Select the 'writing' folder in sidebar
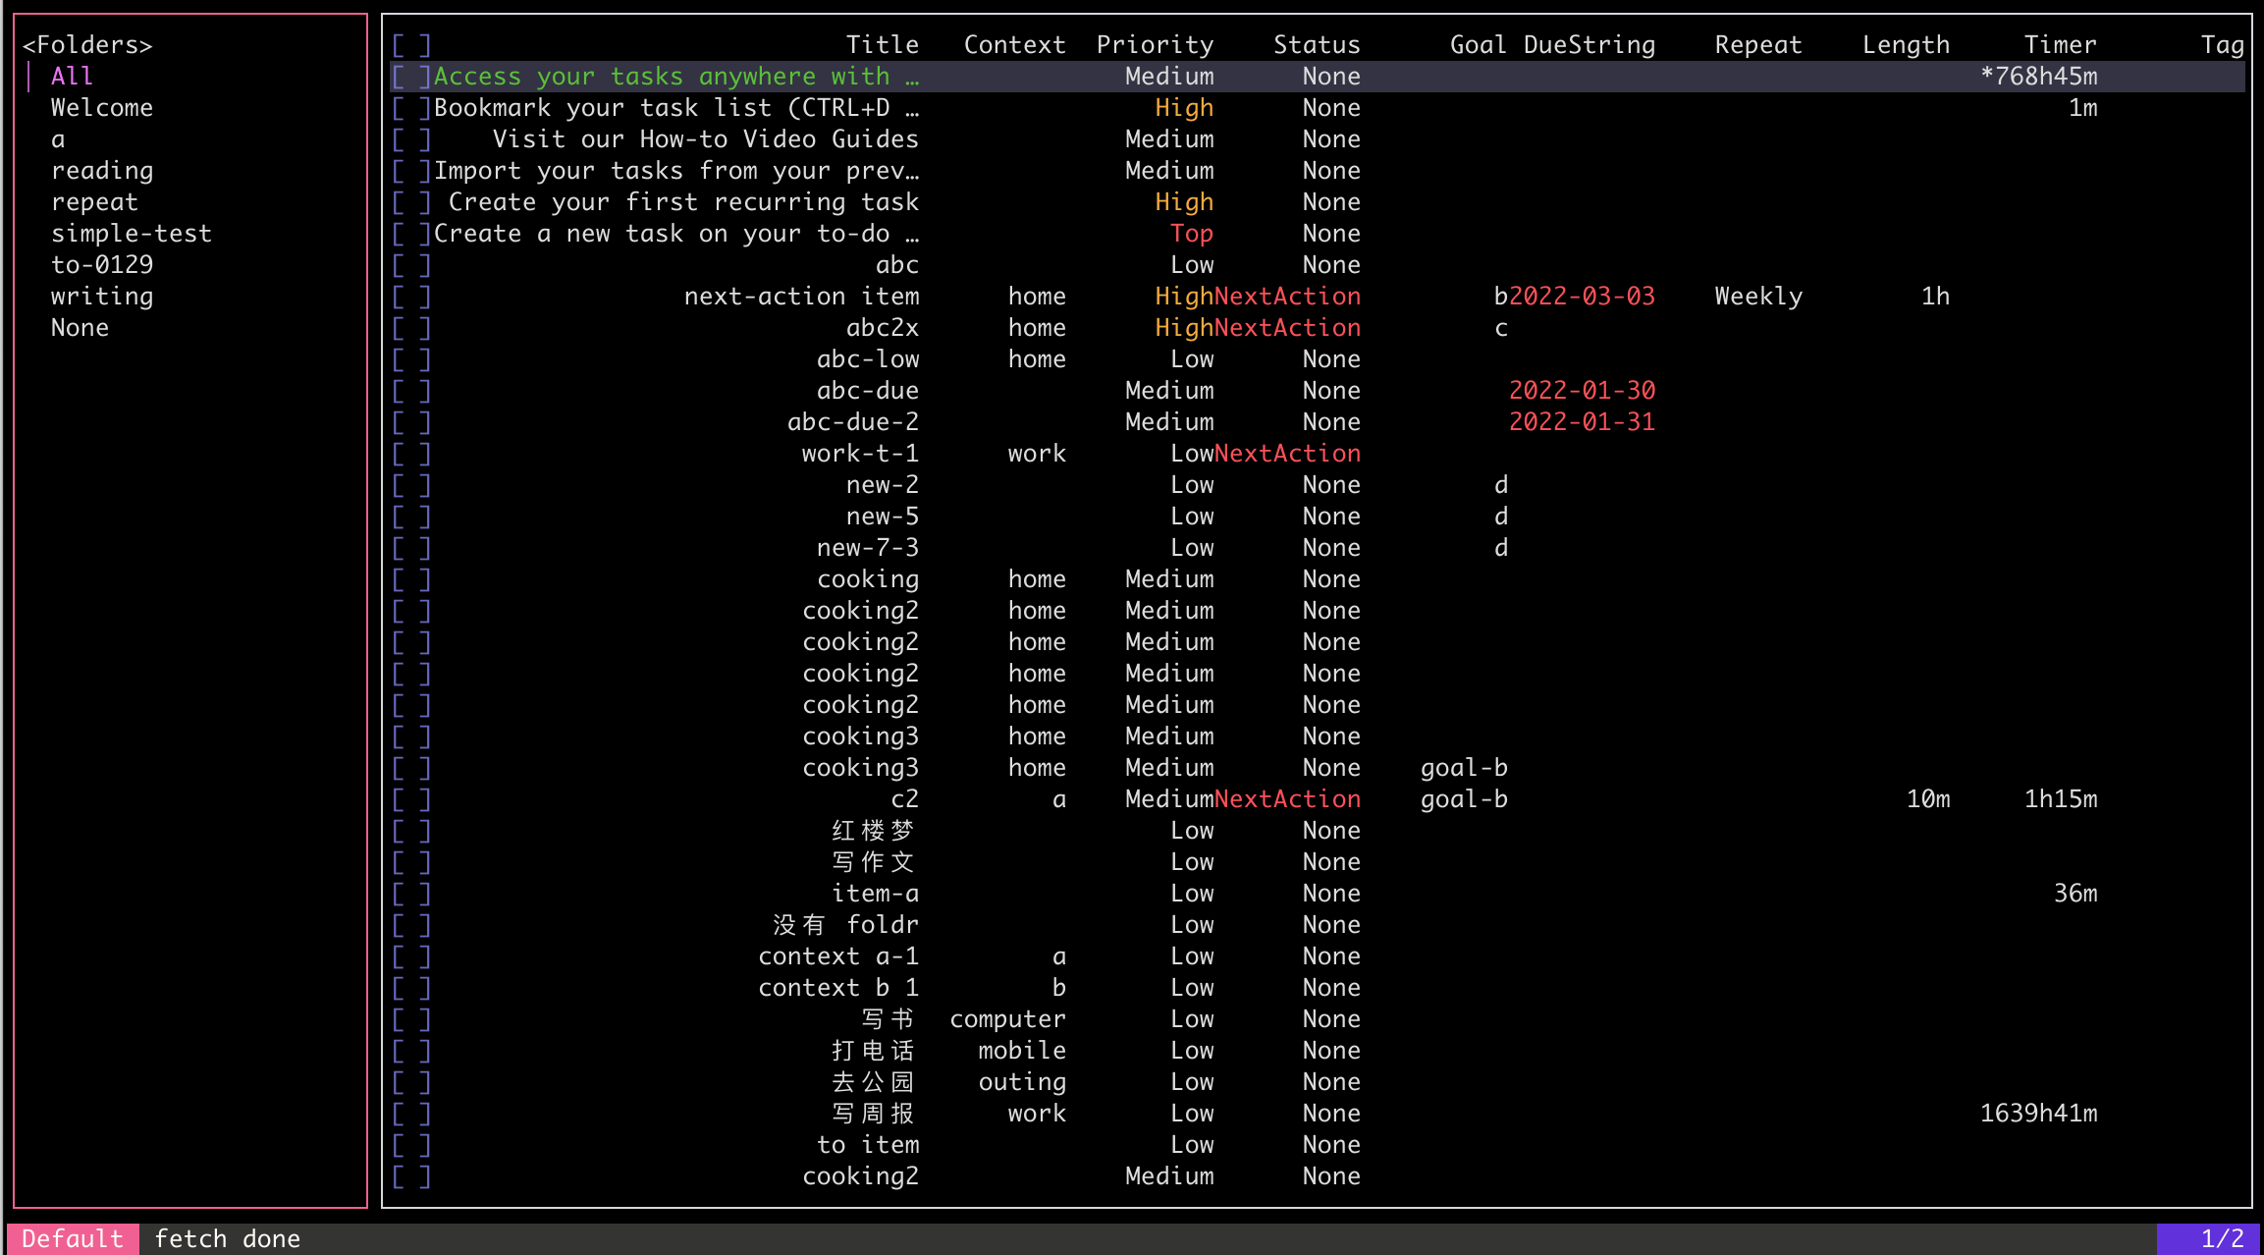This screenshot has height=1255, width=2264. [102, 297]
